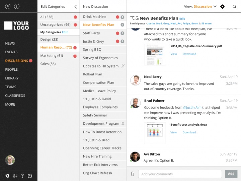Image resolution: width=241 pixels, height=181 pixels.
Task: Click Edit link next to New Benefits Plan title
Action: [x=182, y=19]
